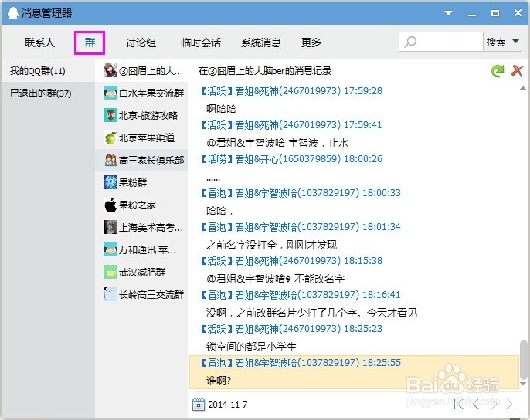Screen dimensions: 530x420
Task: Click the magnifier icon in search box
Action: 410,42
